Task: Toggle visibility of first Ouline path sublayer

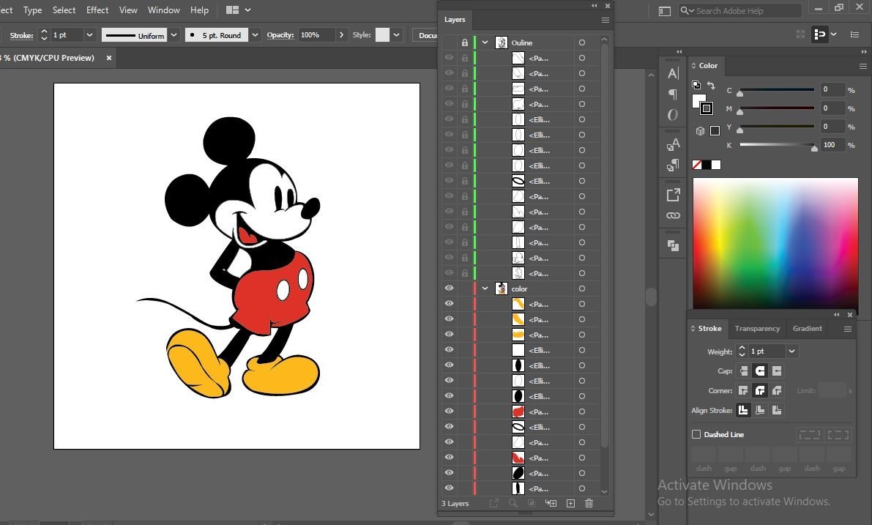Action: tap(450, 57)
